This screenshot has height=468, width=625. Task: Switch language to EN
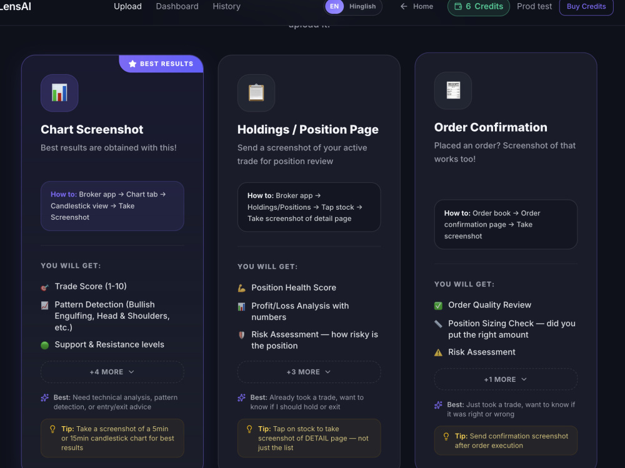tap(334, 6)
